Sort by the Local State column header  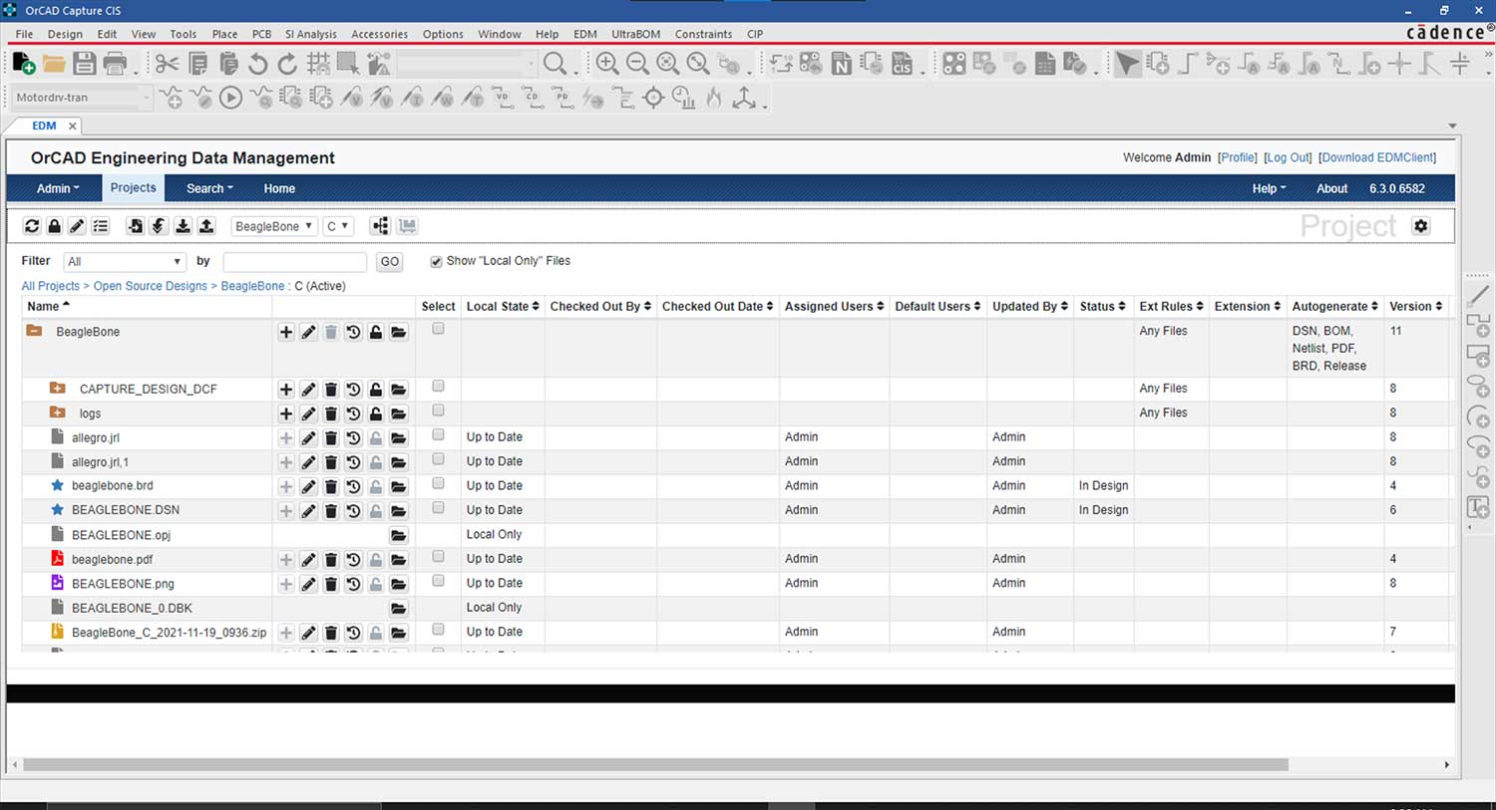503,307
